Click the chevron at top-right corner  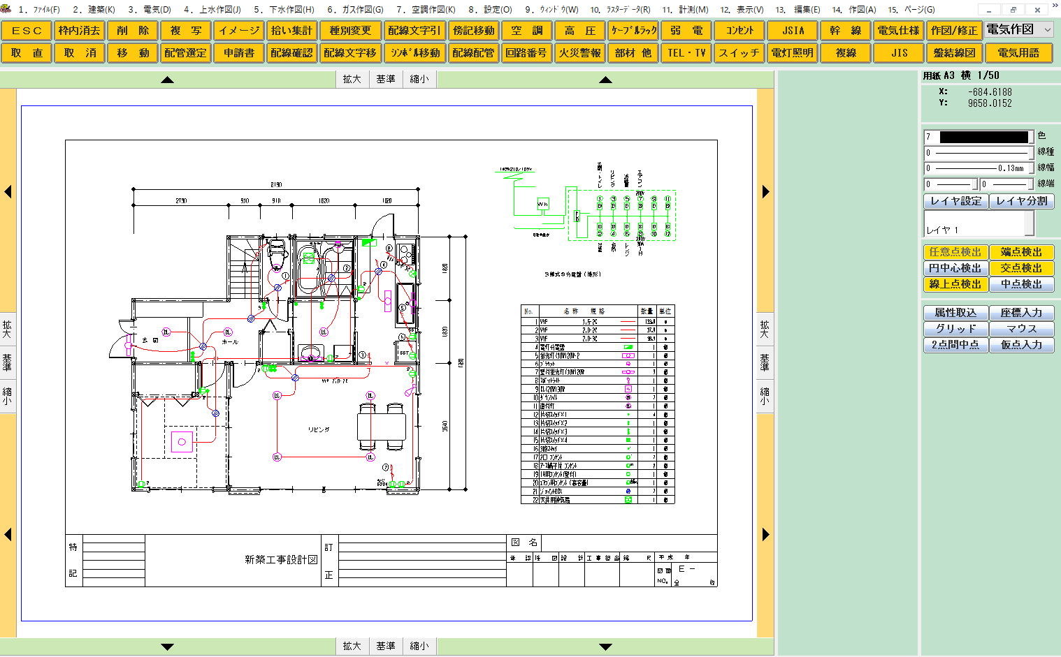1055,5
